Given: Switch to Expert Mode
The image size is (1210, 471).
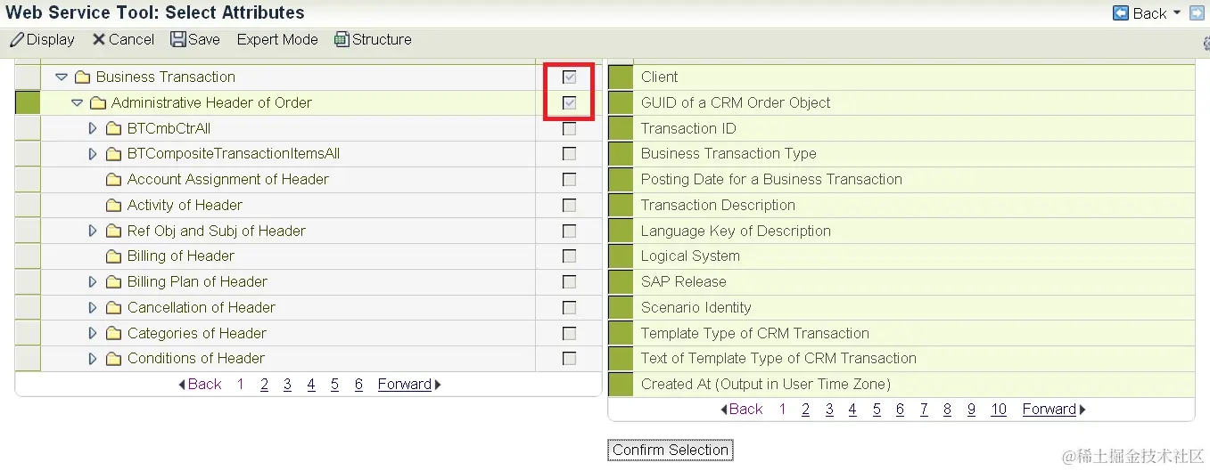Looking at the screenshot, I should (x=277, y=39).
